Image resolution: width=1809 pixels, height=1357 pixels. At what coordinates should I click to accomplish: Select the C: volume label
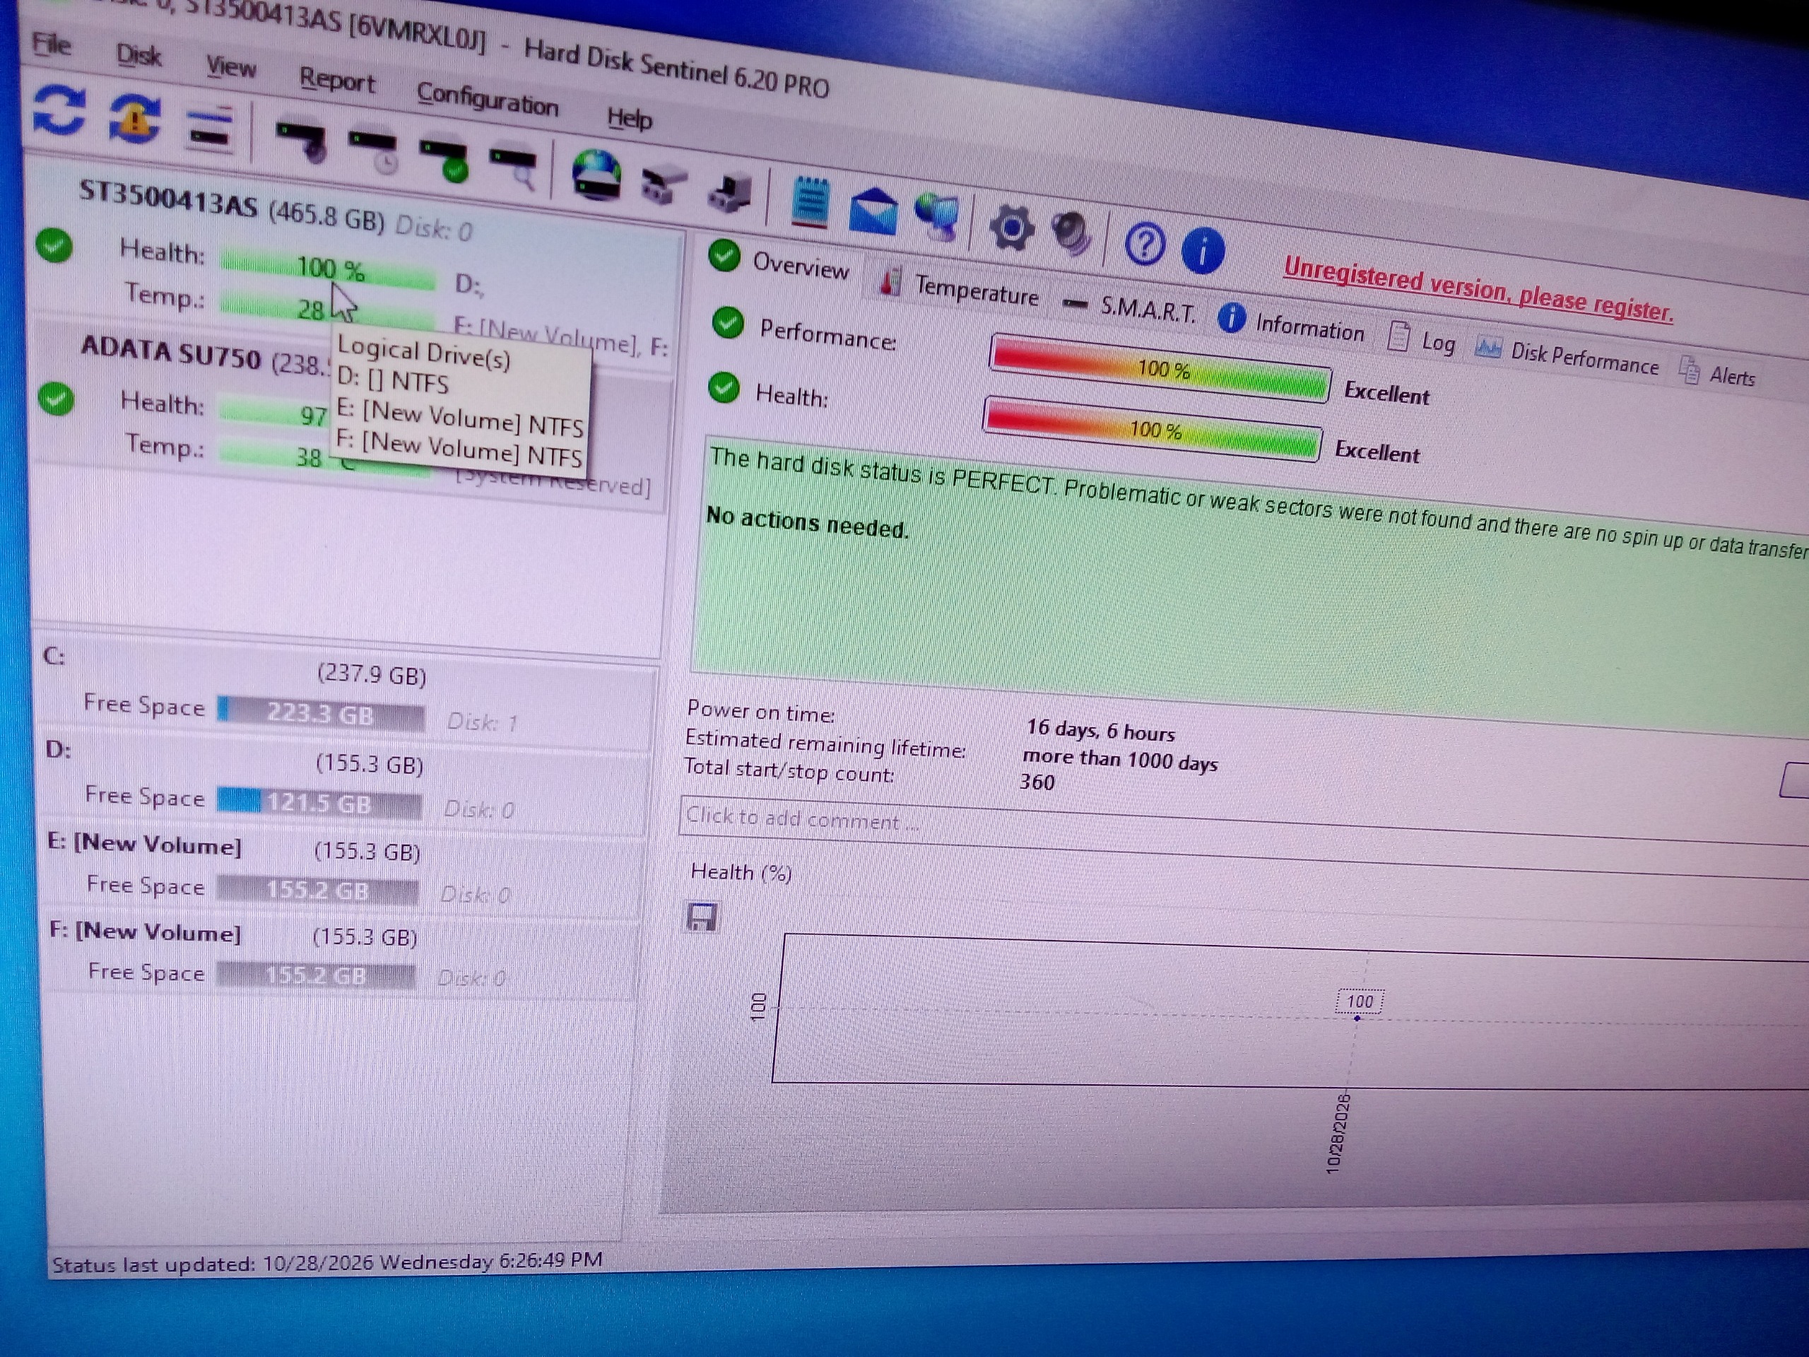tap(54, 656)
